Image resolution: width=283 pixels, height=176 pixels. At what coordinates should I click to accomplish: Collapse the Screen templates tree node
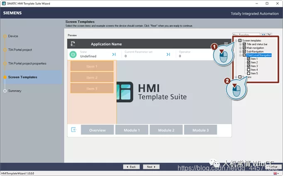[x=236, y=41]
